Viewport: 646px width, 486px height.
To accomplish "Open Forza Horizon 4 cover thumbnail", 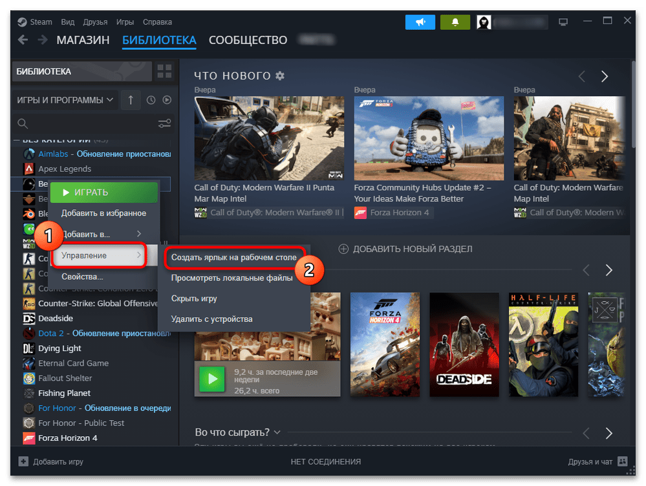I will click(x=385, y=344).
